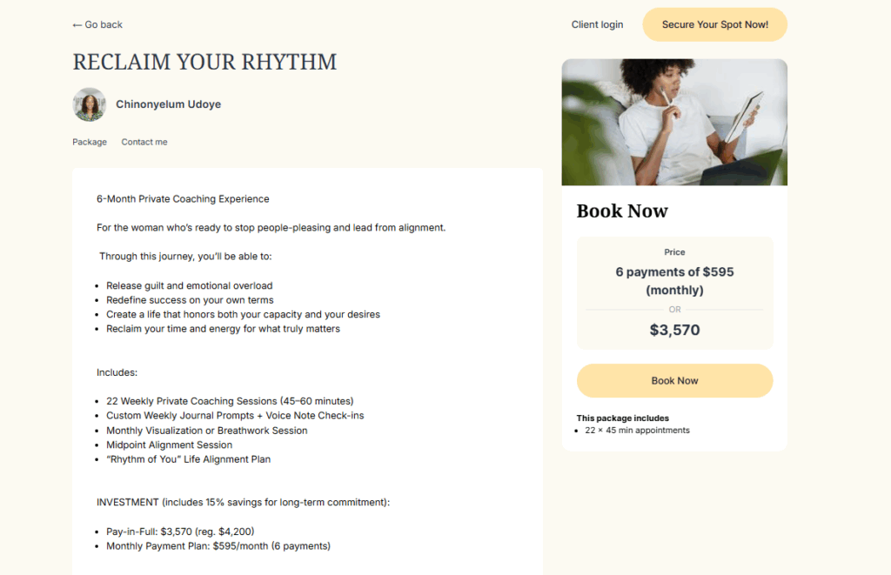Choose the $3,570 pay-in-full price
891x575 pixels.
click(674, 331)
